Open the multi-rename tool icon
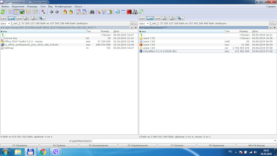277x156 pixels. (x=98, y=12)
